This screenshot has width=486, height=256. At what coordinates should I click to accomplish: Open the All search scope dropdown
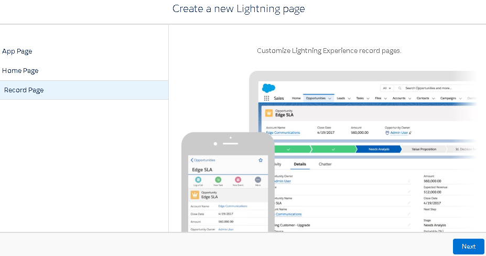387,88
